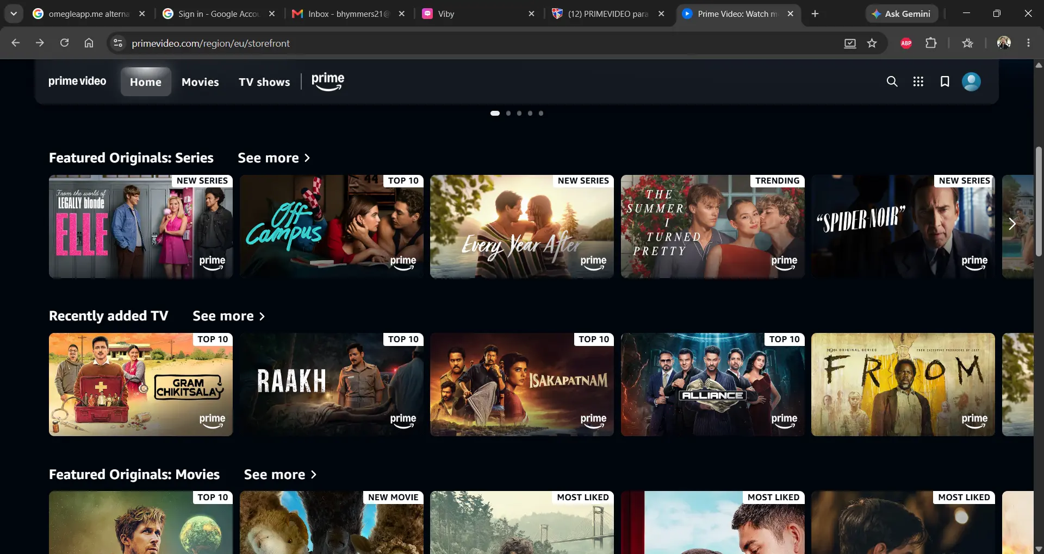Open the tab search dropdown
The width and height of the screenshot is (1044, 554).
coord(14,14)
